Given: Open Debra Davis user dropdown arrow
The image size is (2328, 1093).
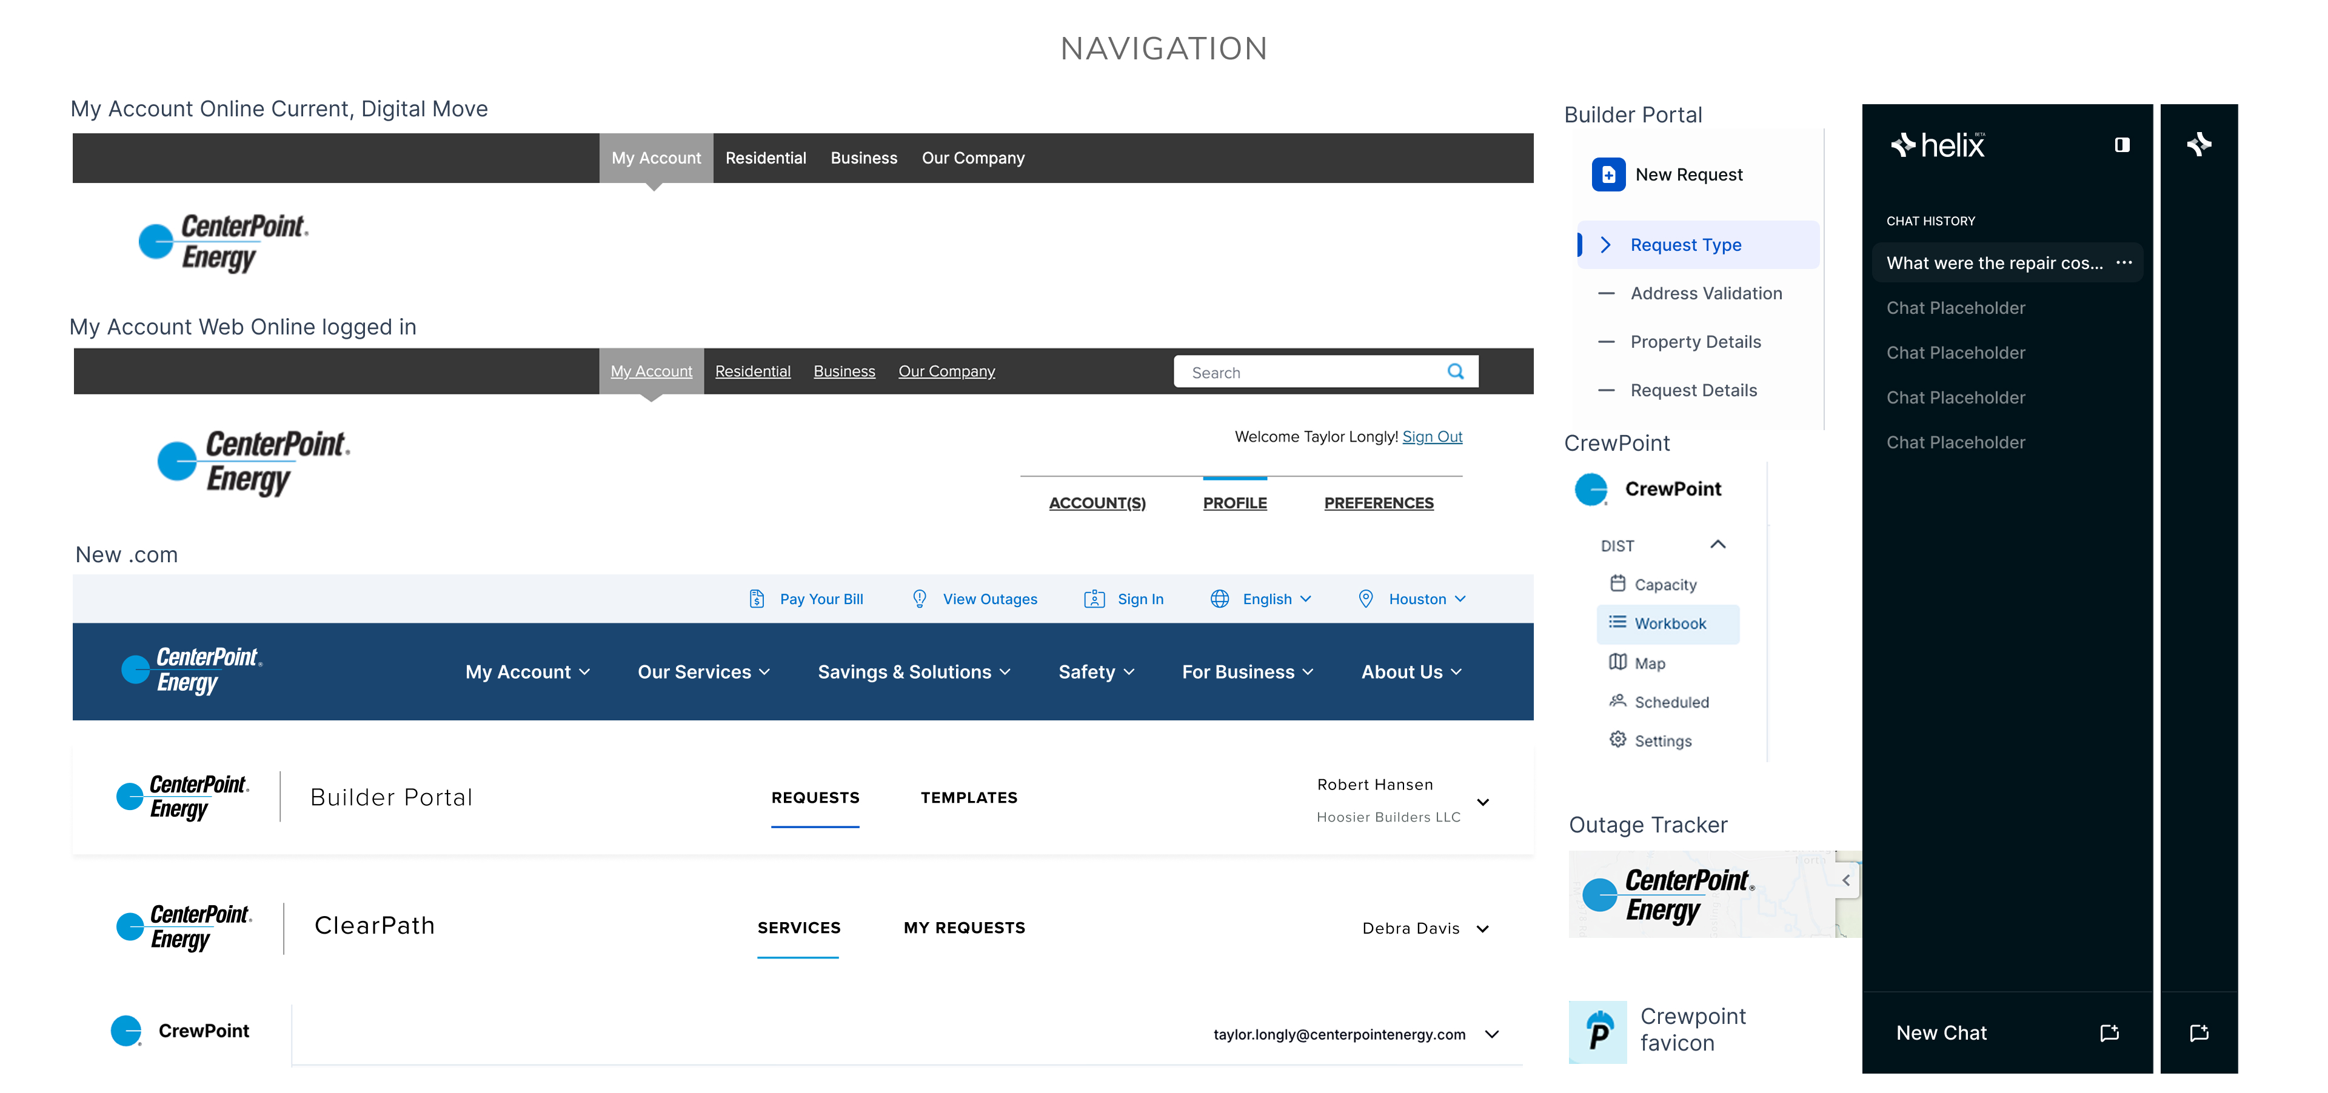Looking at the screenshot, I should tap(1482, 929).
